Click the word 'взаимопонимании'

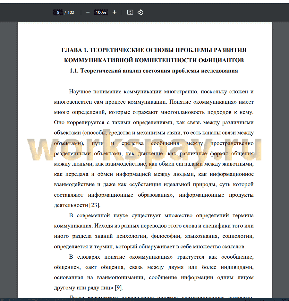(x=121, y=278)
